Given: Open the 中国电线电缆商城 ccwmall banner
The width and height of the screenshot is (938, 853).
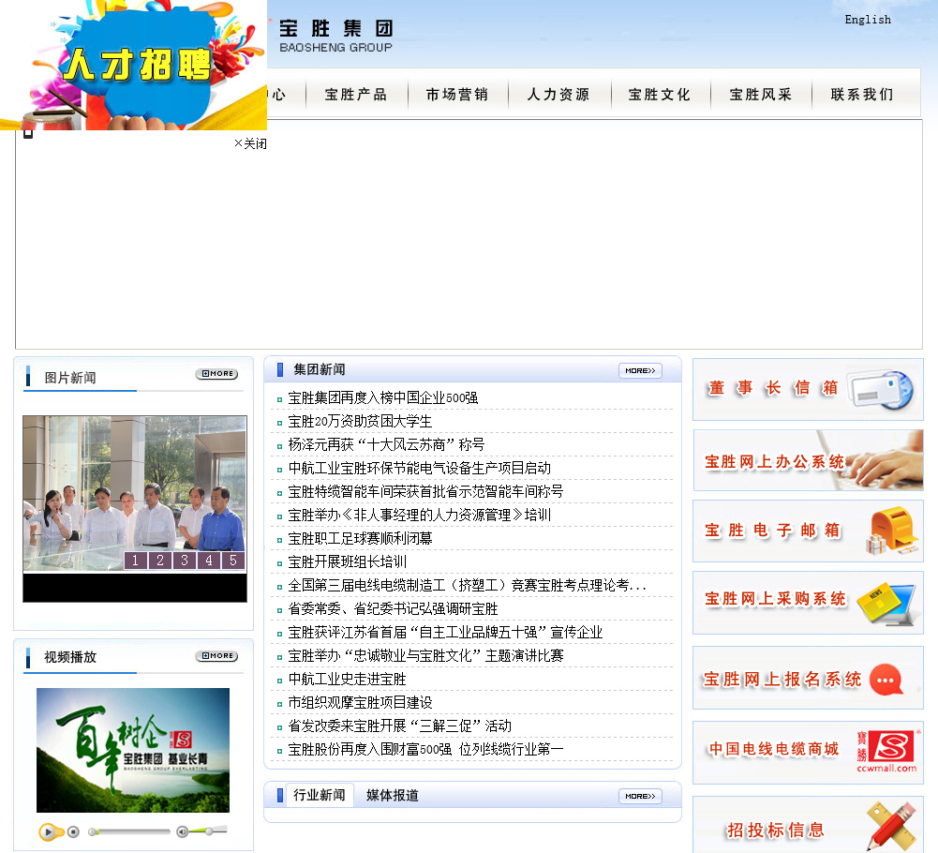Looking at the screenshot, I should [808, 753].
